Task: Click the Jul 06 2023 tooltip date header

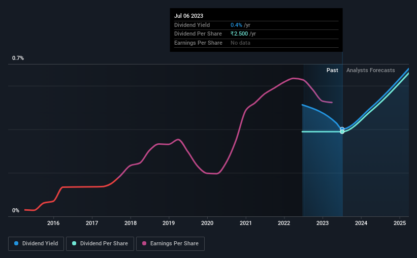Action: click(x=188, y=16)
